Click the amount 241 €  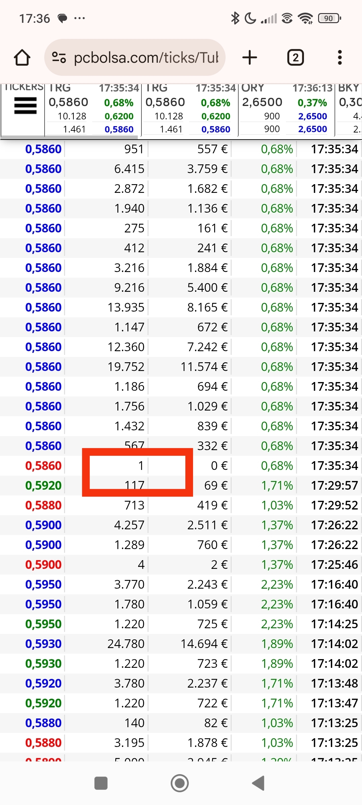pos(213,248)
